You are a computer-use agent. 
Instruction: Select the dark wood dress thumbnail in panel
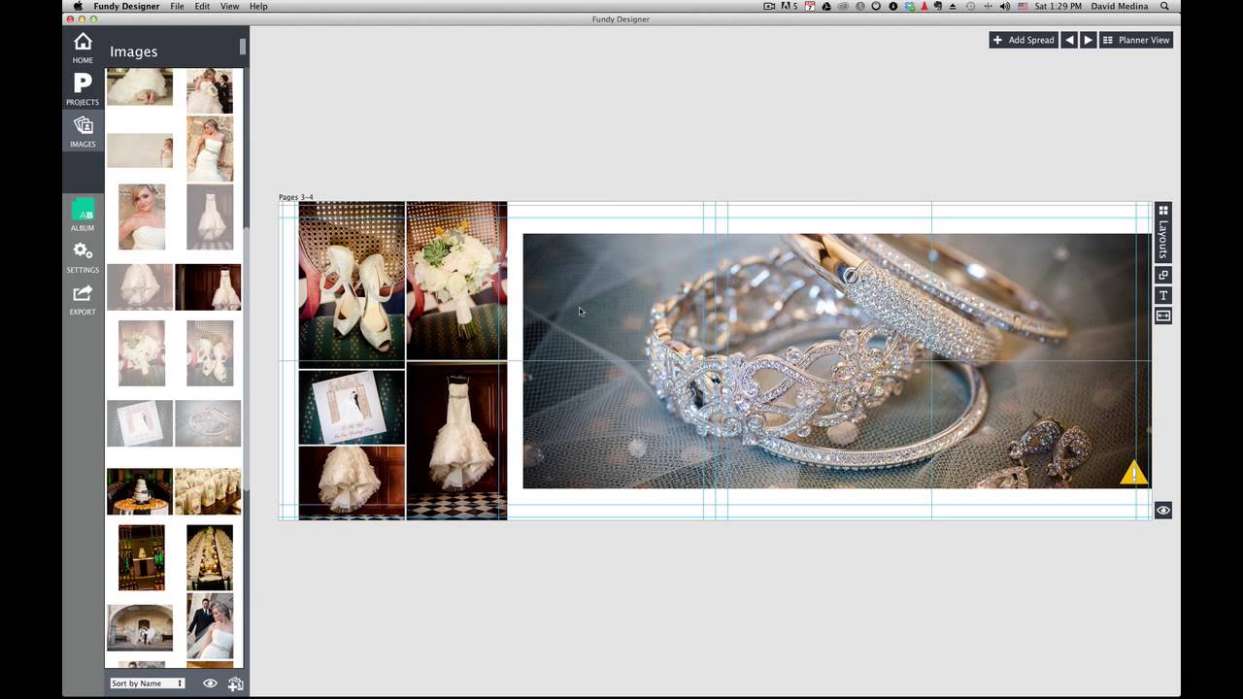(208, 287)
